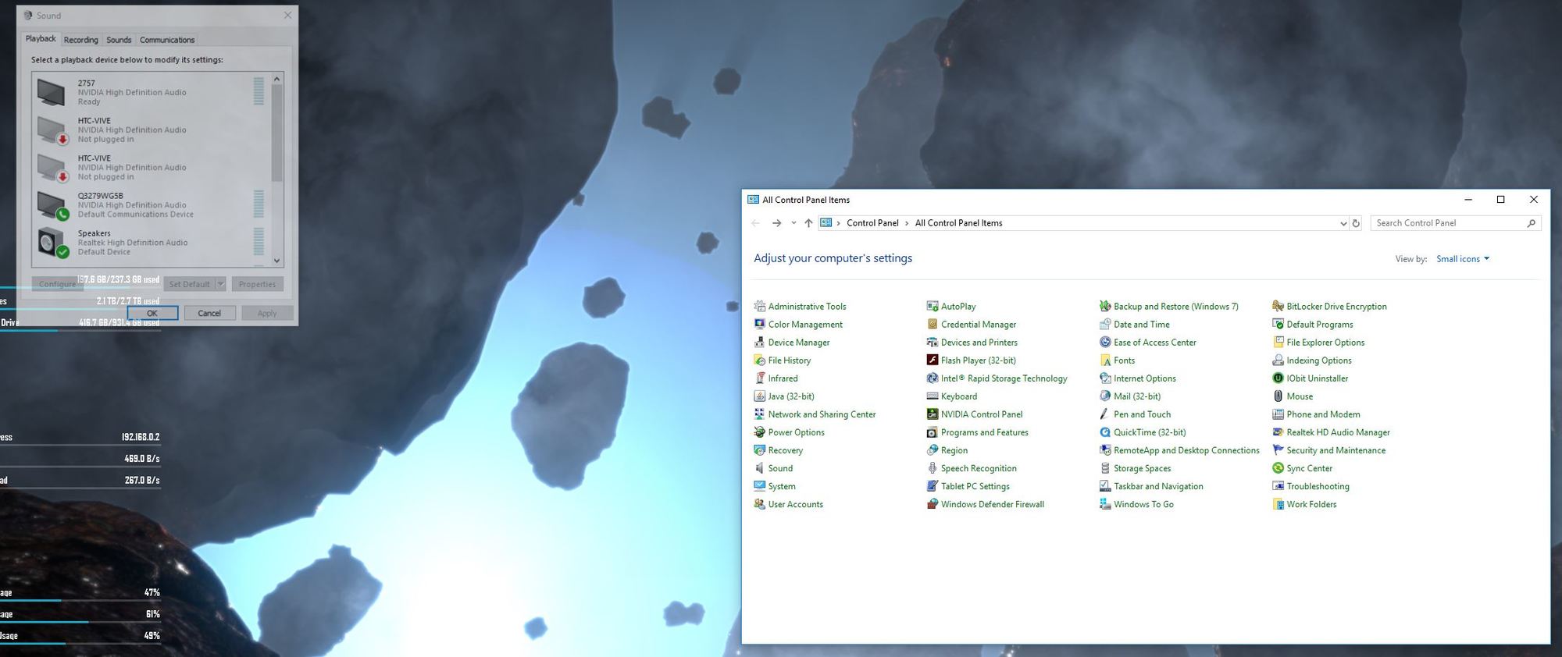Open the Tablet PC Settings link

click(x=975, y=486)
